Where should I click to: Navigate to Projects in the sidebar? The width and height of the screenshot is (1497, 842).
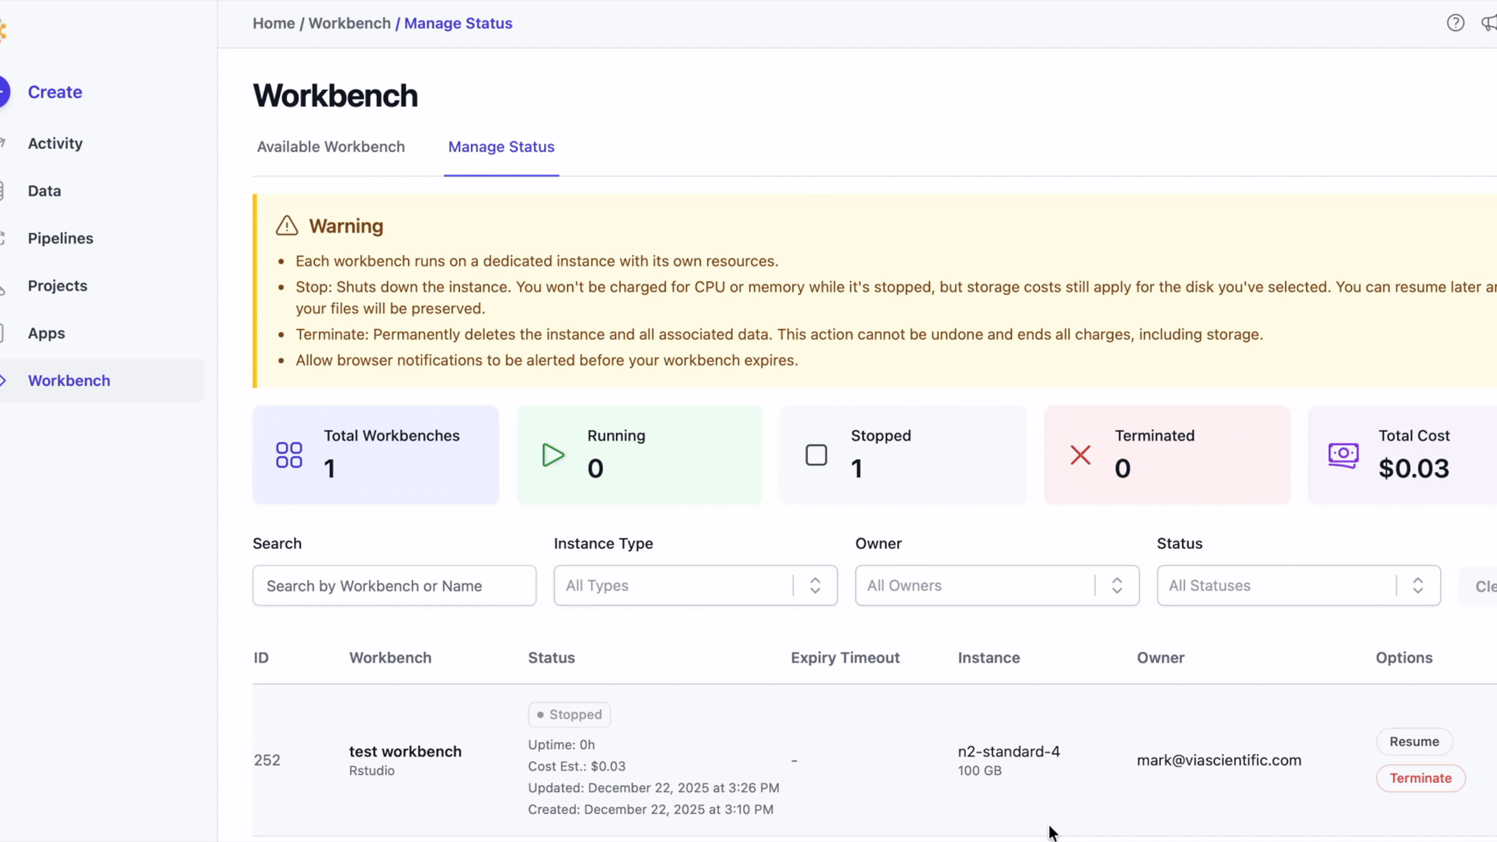point(58,286)
